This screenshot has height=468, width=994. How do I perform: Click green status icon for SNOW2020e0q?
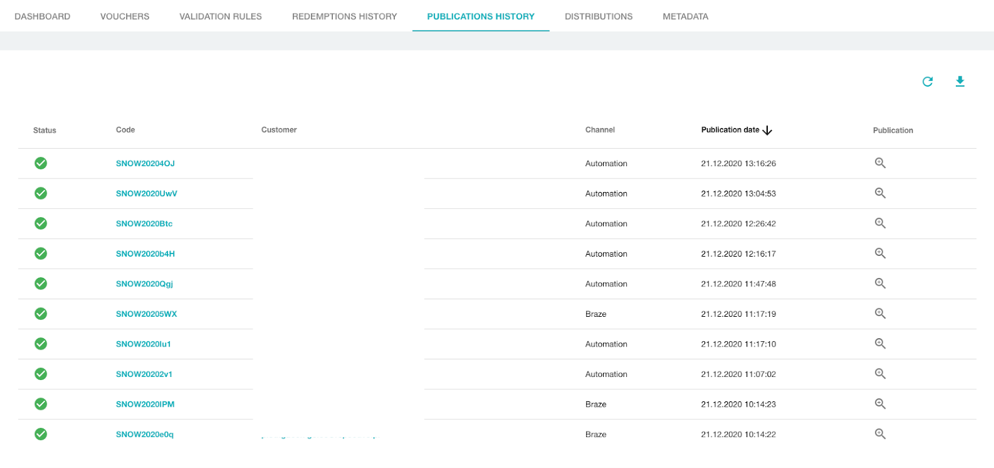point(41,434)
